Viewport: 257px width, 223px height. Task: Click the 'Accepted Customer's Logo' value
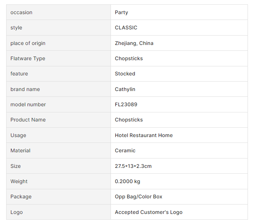coord(149,212)
